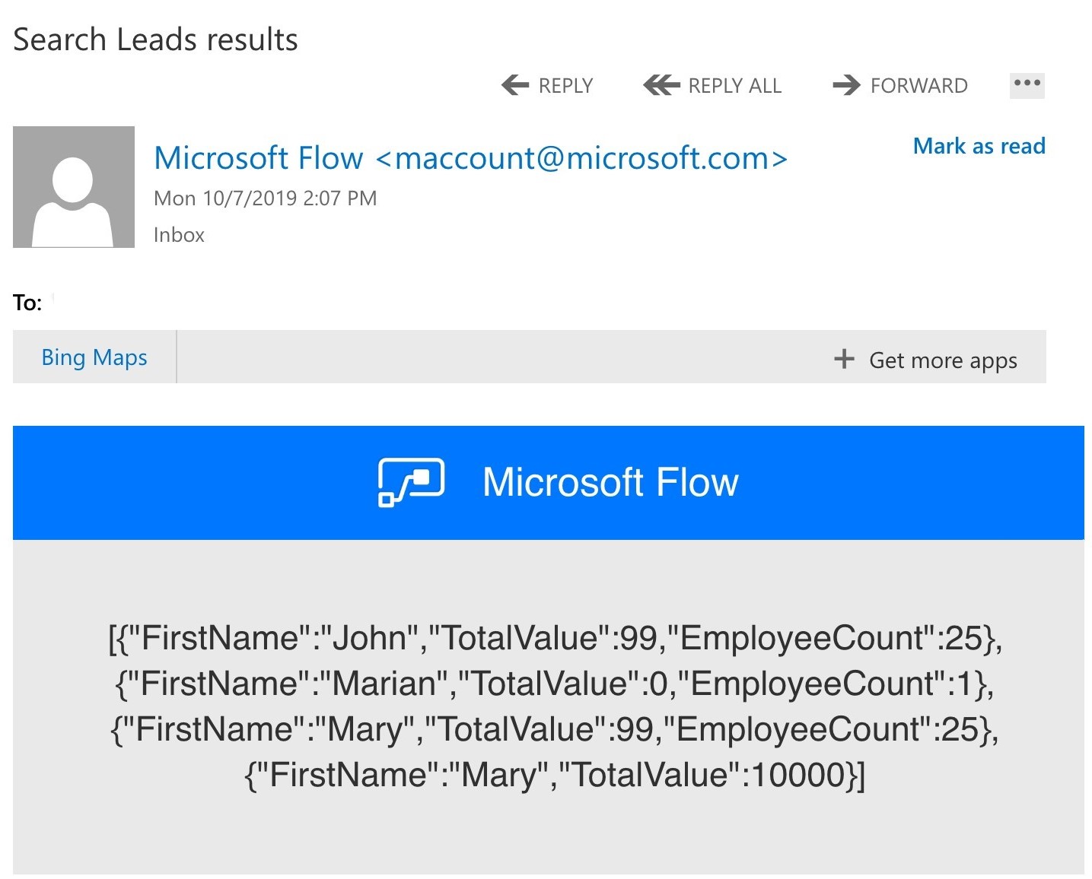
Task: Click the Reply All double-arrow icon
Action: [x=661, y=85]
